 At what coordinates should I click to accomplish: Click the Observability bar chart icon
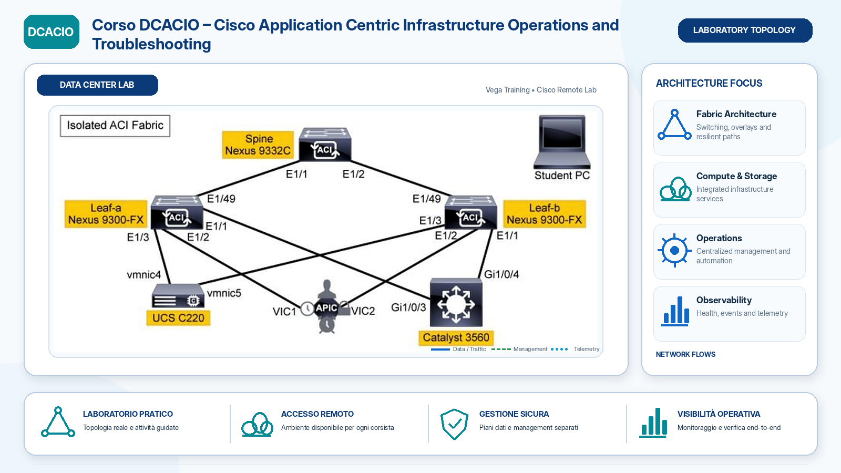tap(675, 311)
